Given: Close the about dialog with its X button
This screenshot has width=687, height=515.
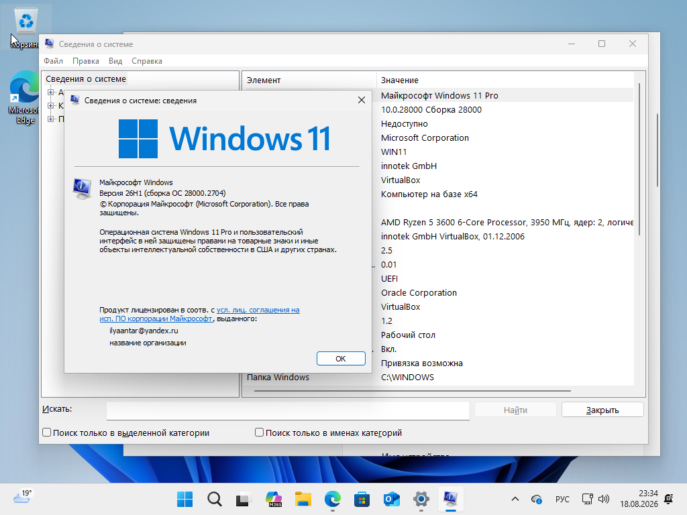Looking at the screenshot, I should 362,101.
